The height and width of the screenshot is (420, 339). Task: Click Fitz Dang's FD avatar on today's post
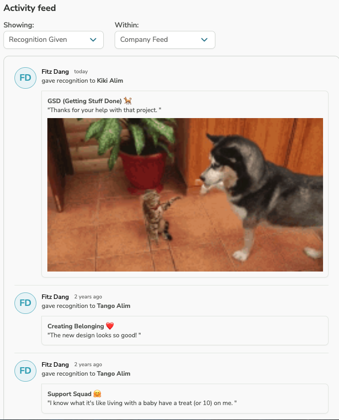click(25, 78)
